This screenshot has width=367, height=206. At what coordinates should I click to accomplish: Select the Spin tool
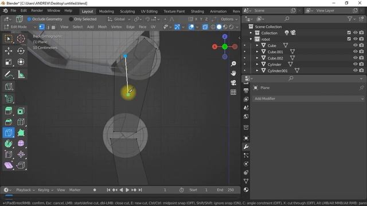click(9, 144)
